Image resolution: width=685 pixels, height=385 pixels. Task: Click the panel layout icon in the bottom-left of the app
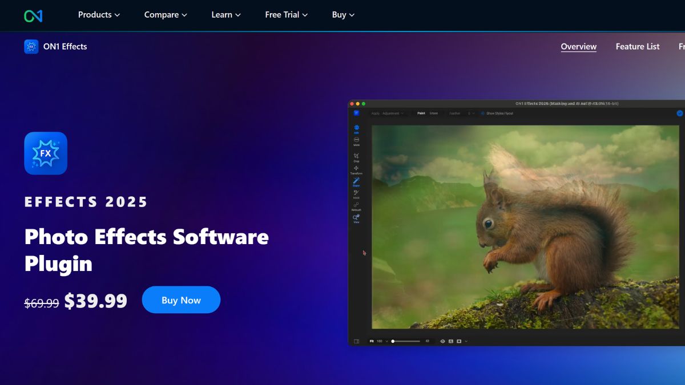(356, 341)
